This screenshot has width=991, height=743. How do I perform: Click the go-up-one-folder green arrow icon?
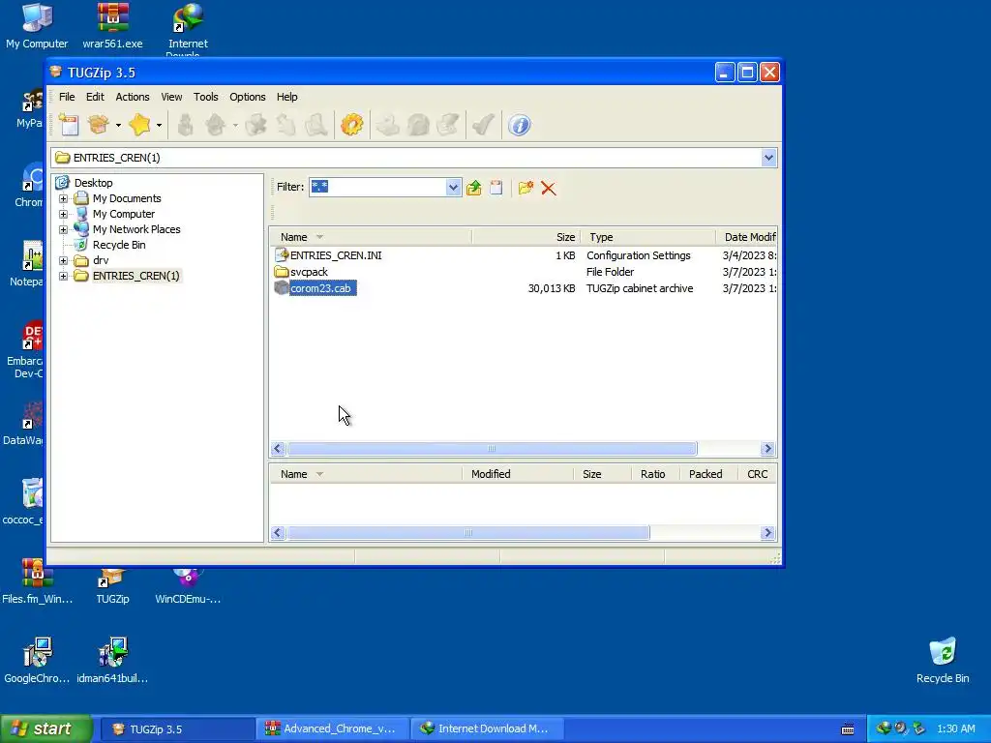point(473,188)
